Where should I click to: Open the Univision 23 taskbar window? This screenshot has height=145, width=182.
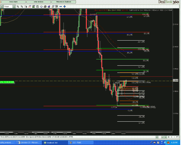tap(29, 143)
